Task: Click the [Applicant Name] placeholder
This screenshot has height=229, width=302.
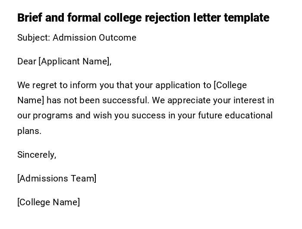Action: 74,61
